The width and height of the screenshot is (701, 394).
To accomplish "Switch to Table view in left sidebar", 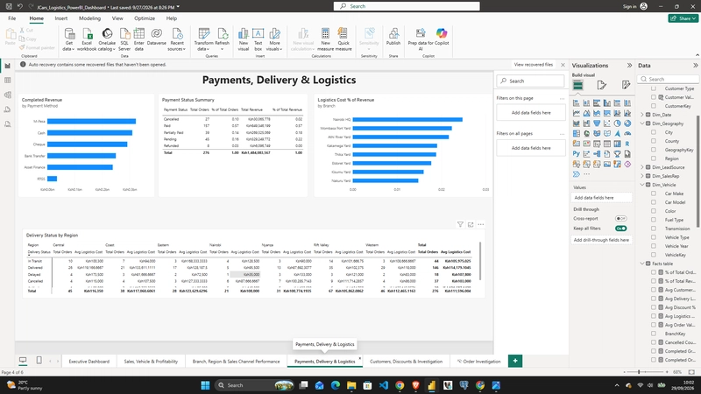I will click(7, 81).
